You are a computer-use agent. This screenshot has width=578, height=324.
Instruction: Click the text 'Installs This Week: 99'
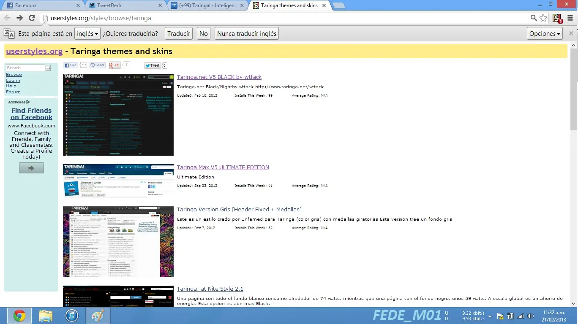(254, 95)
